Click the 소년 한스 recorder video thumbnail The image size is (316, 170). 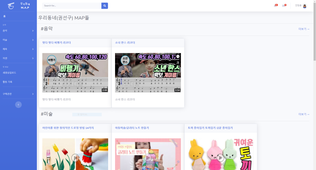(148, 73)
